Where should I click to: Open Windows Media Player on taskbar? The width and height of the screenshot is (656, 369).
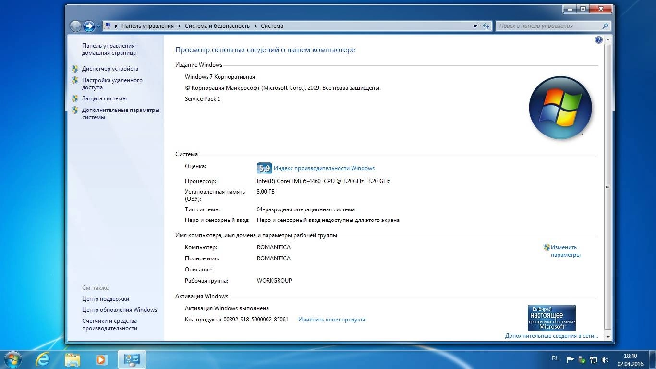pos(101,359)
